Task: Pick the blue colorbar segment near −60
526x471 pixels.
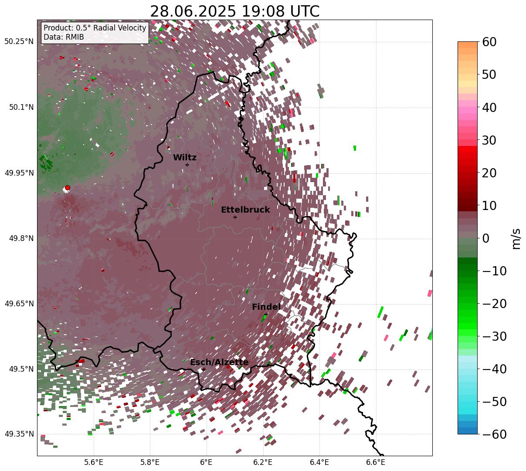Action: [468, 430]
